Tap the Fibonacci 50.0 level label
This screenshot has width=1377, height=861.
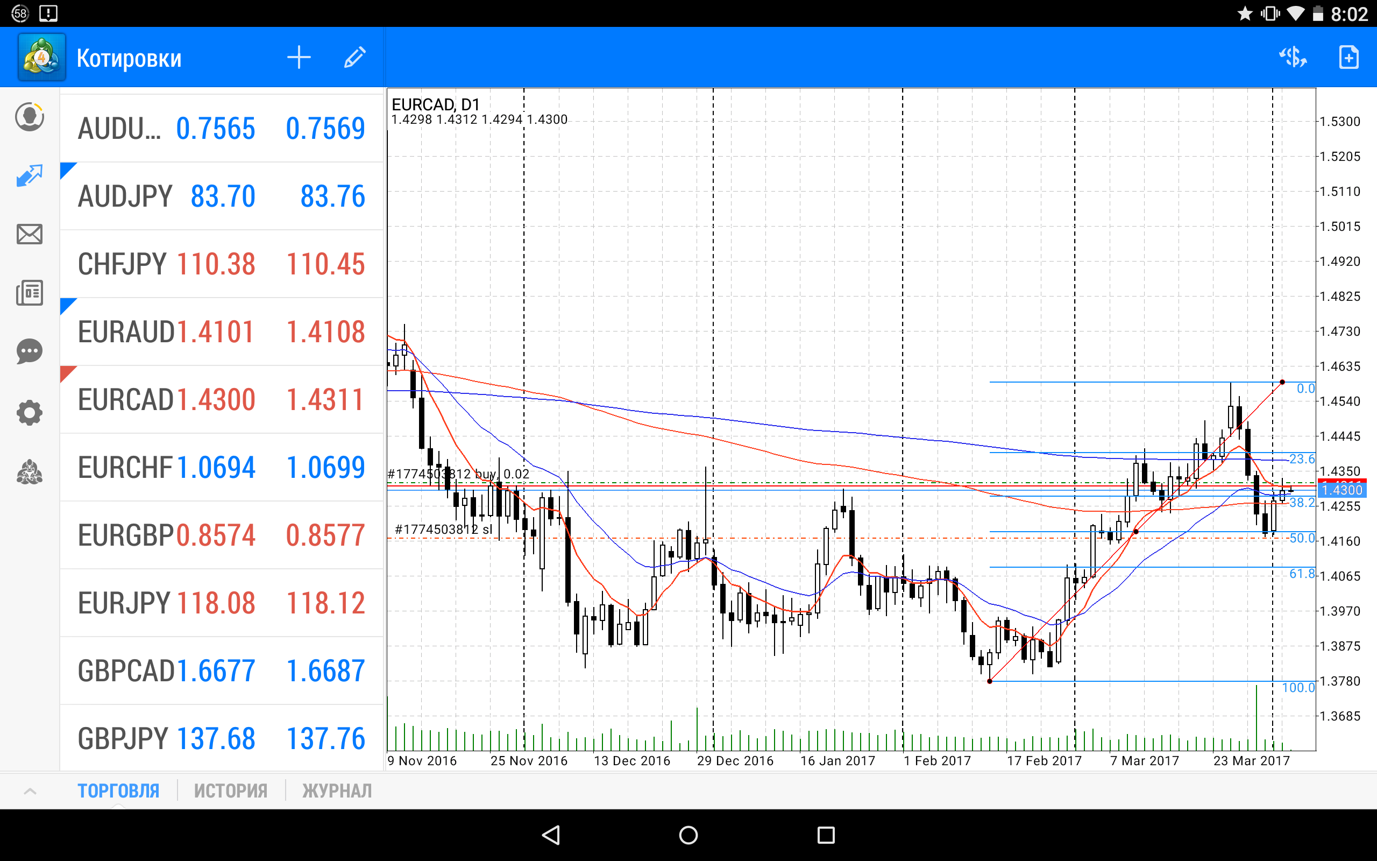[1302, 538]
